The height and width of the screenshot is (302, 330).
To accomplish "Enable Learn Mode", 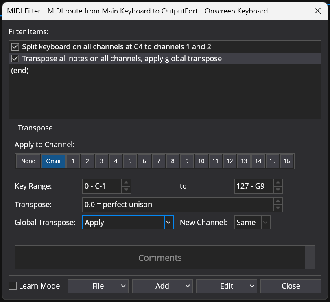I will [x=12, y=286].
